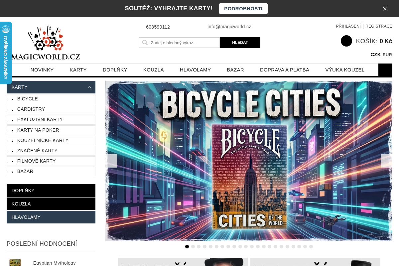Open the Ověřeno zákazníky side badge
The width and height of the screenshot is (399, 266).
pos(5,53)
